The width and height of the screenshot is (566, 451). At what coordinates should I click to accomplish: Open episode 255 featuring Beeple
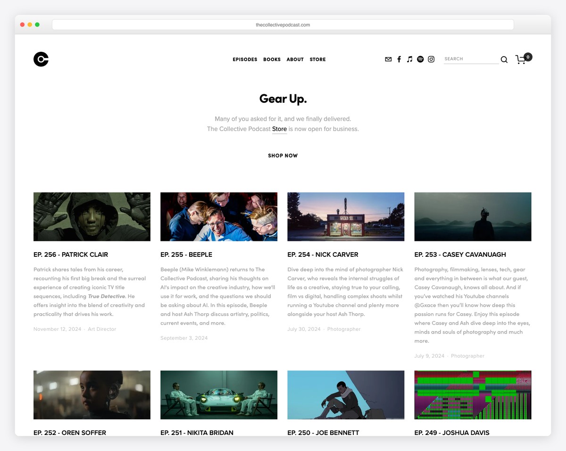186,254
